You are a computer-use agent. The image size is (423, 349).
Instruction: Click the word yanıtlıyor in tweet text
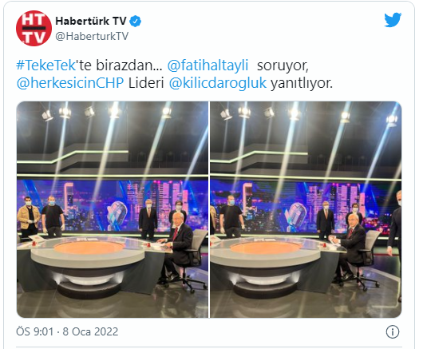click(302, 83)
